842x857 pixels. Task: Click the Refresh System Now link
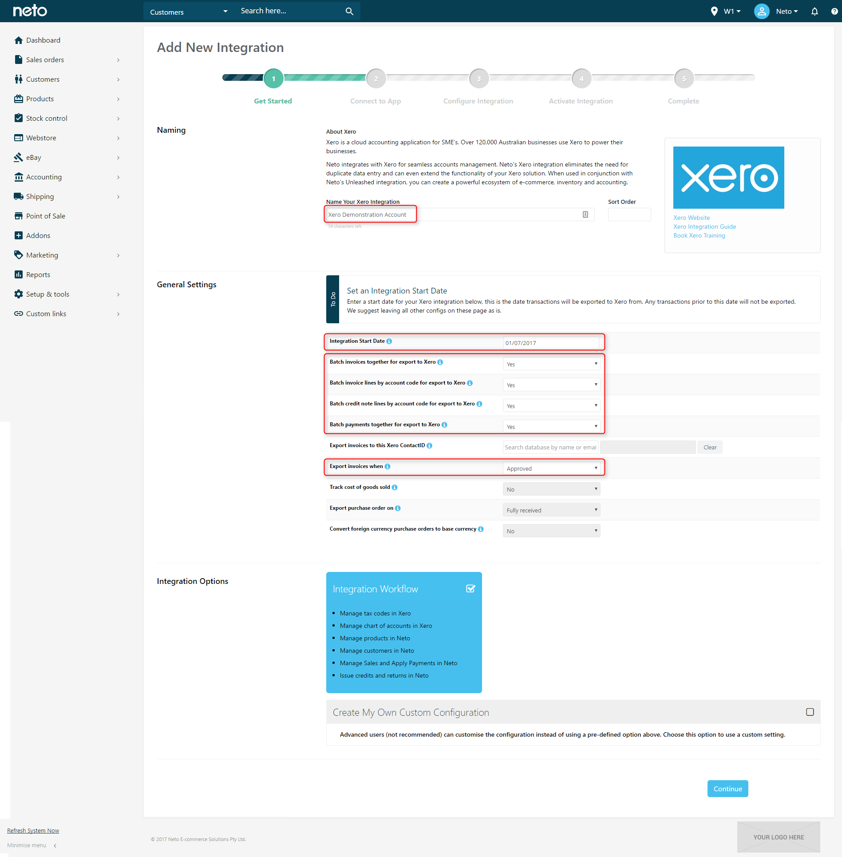coord(33,830)
